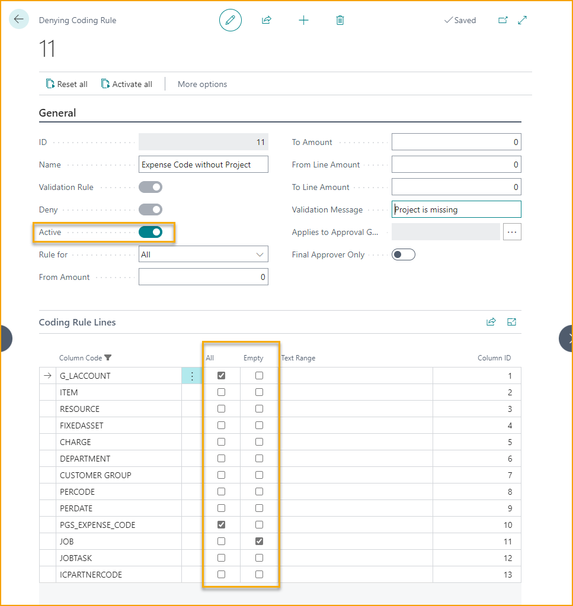
Task: Maximize the Coding Rule Lines part
Action: pos(512,322)
